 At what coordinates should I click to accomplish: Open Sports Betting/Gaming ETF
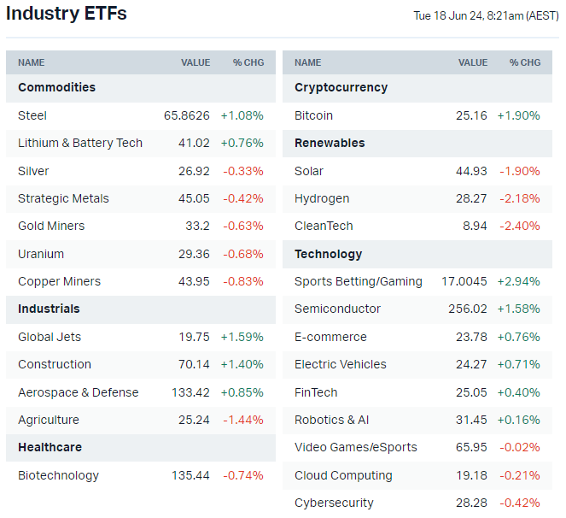tap(359, 281)
